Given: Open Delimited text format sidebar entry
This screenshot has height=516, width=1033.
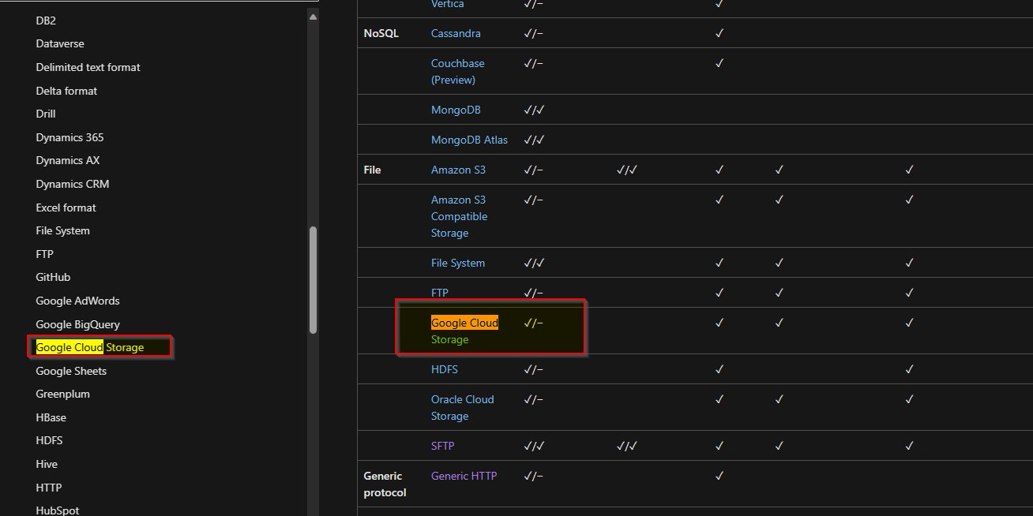Looking at the screenshot, I should (88, 67).
